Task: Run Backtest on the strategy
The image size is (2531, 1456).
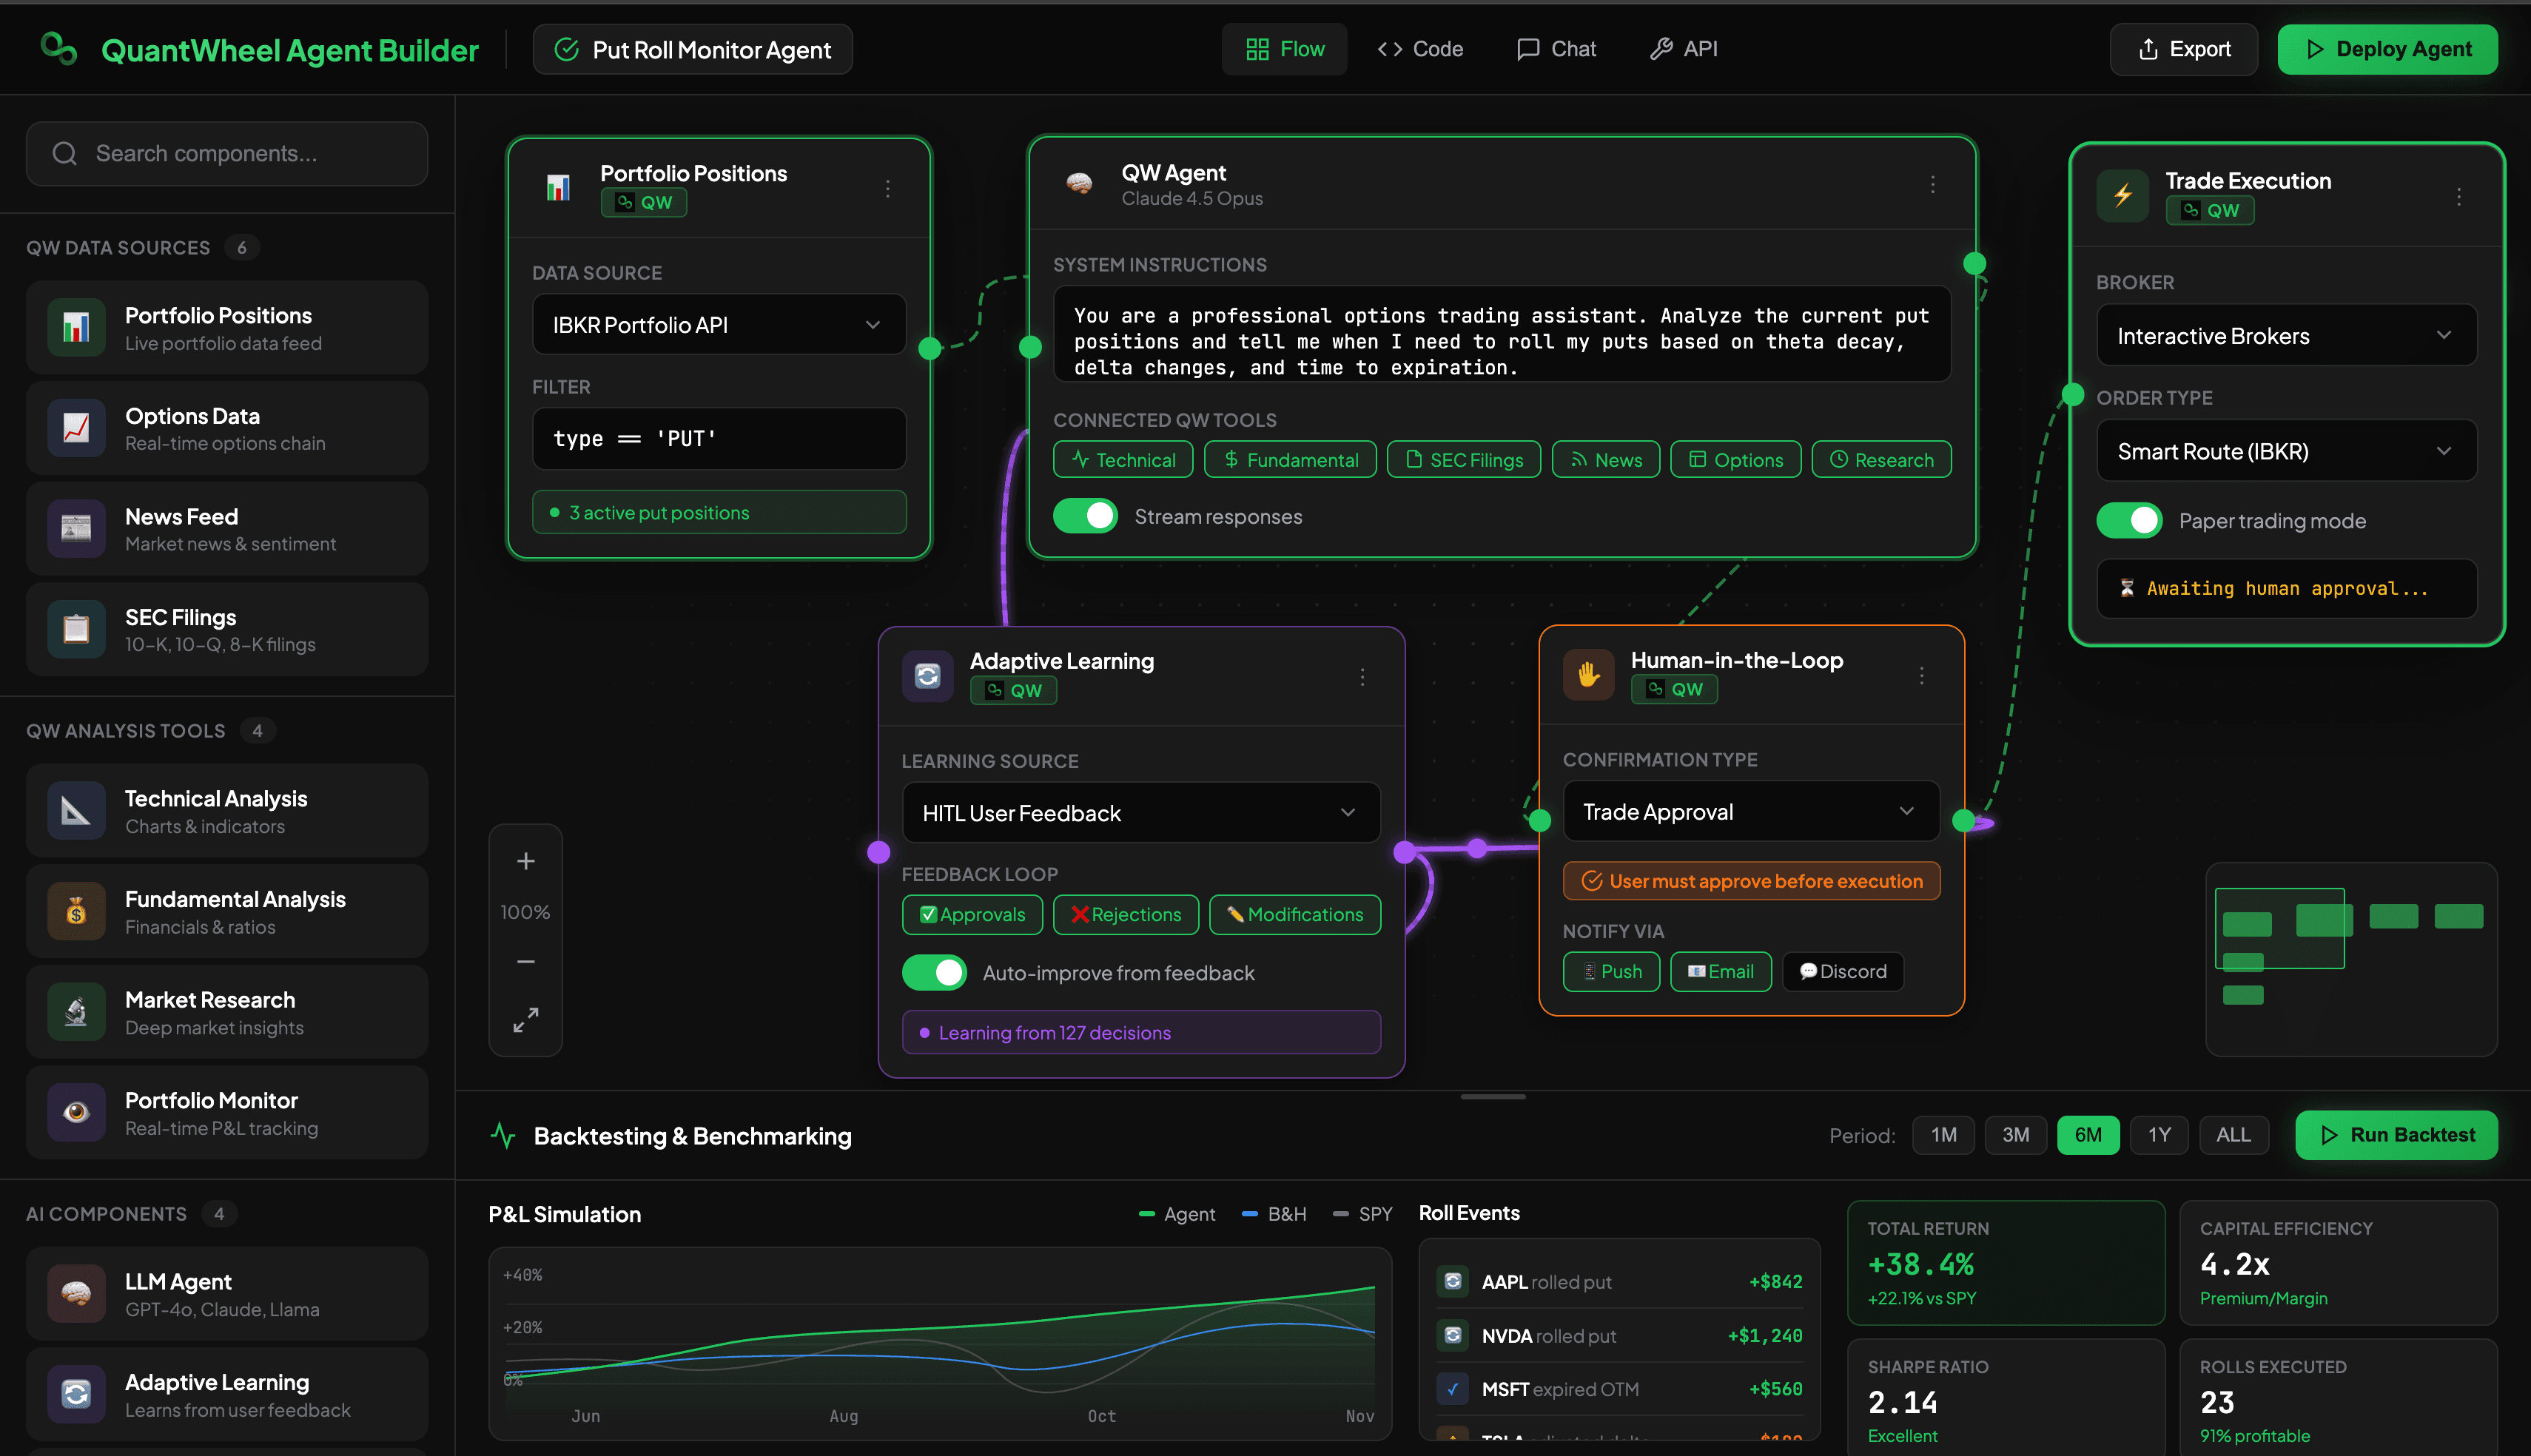Action: pos(2396,1135)
